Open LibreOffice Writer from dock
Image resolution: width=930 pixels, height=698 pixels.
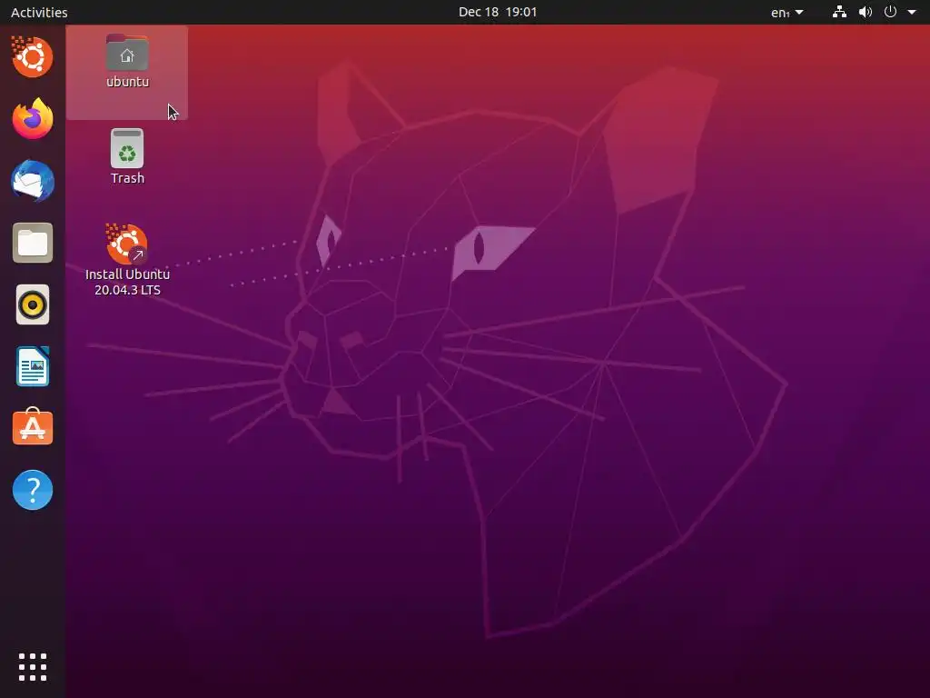33,366
